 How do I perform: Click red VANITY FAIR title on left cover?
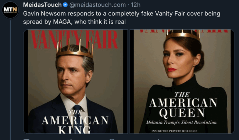(75, 40)
